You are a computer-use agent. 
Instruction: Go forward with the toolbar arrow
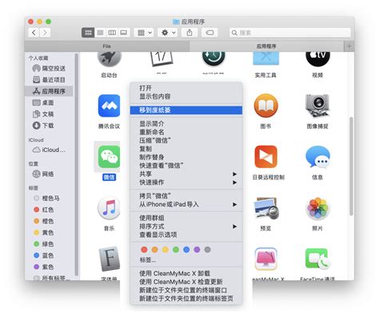point(45,33)
